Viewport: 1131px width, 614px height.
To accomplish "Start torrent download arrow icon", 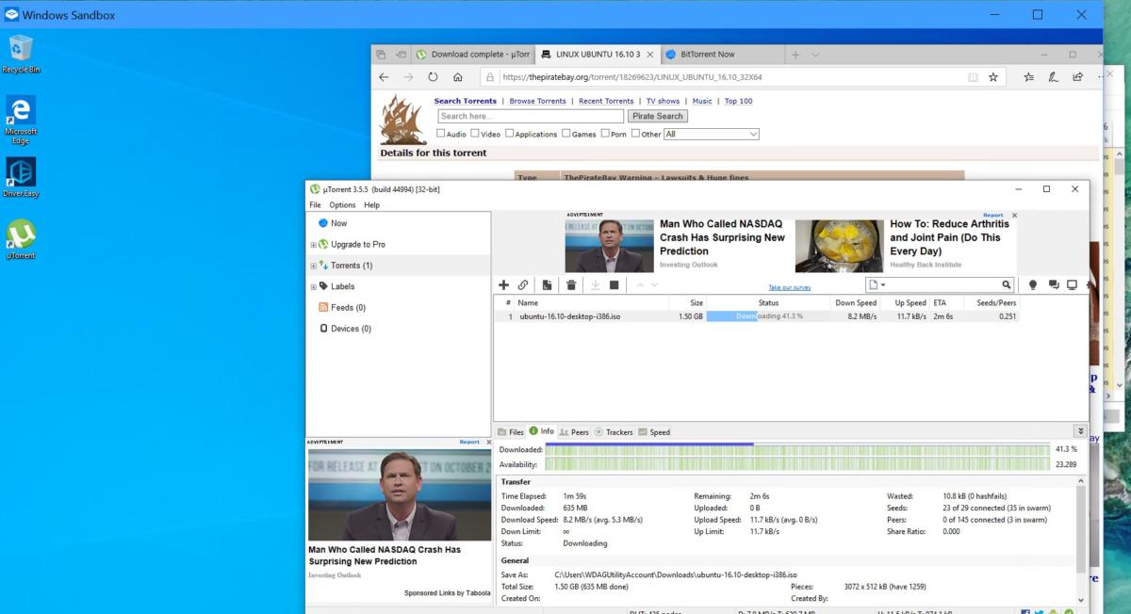I will pyautogui.click(x=595, y=284).
